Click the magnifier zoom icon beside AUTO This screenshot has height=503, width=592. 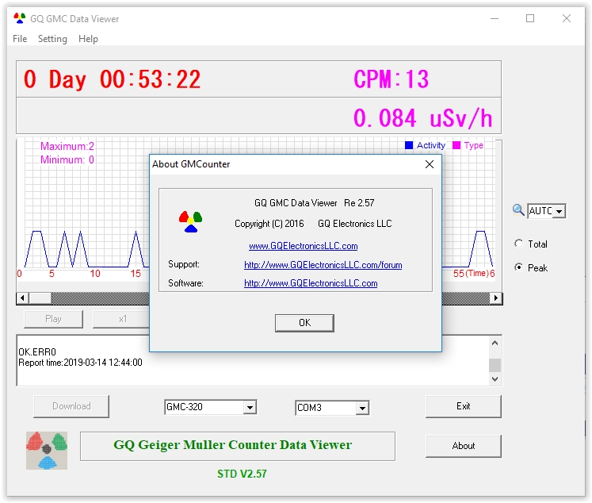(x=518, y=209)
